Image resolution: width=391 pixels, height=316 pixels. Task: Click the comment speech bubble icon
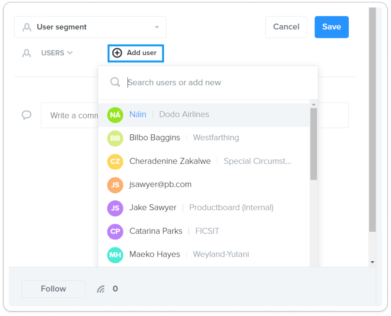coord(26,115)
